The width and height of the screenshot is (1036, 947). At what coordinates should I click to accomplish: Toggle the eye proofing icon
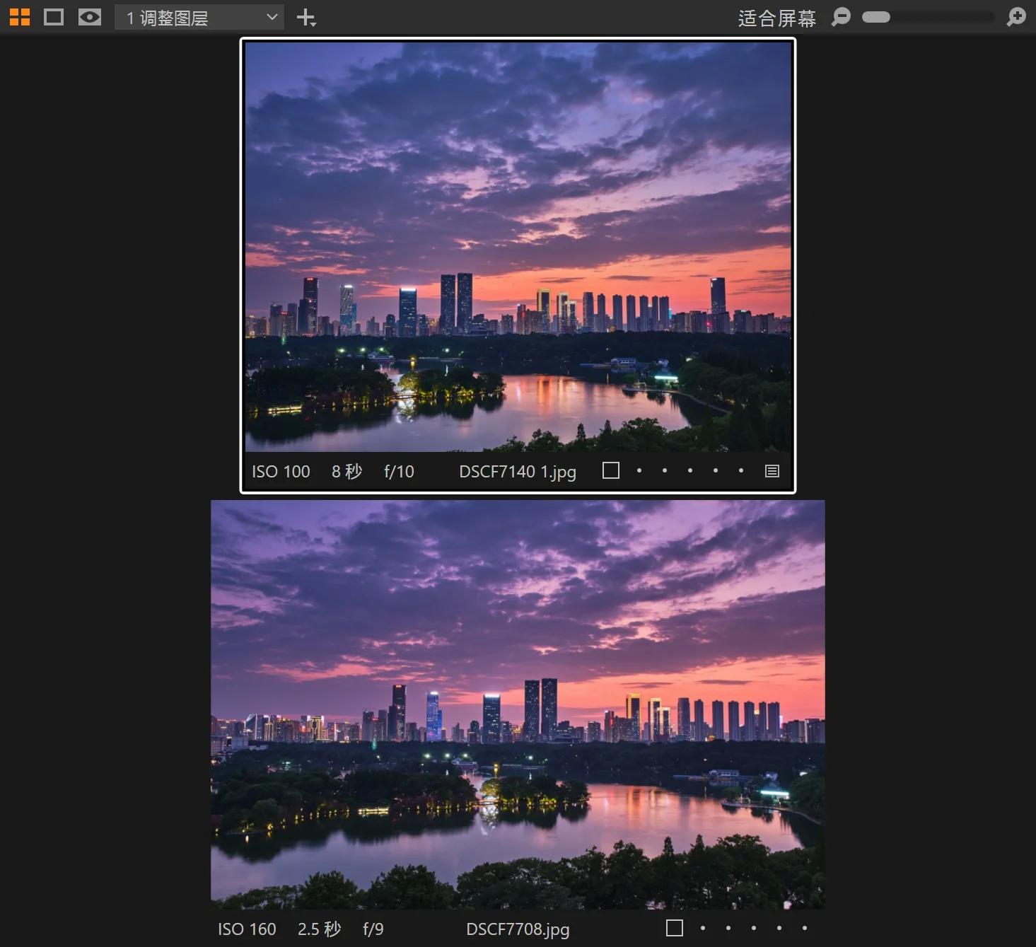[x=89, y=17]
